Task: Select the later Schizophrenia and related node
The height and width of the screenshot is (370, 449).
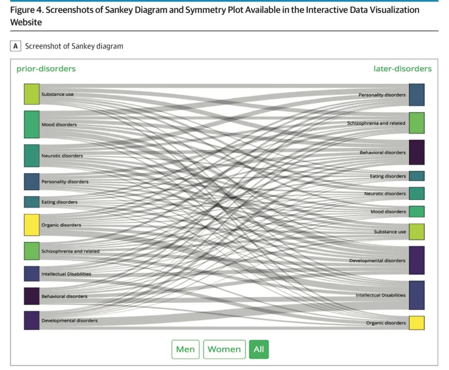Action: (417, 123)
